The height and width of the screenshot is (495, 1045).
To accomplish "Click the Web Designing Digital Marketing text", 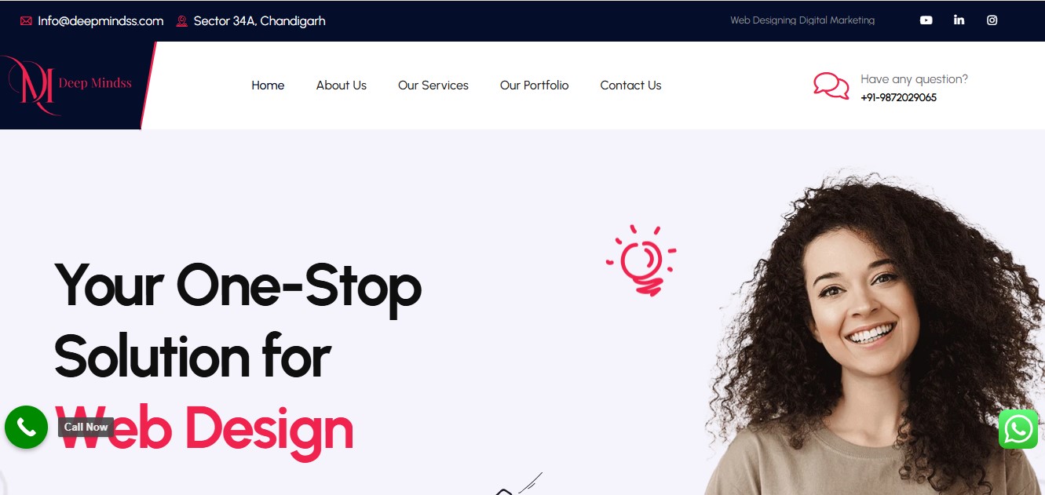I will (802, 20).
